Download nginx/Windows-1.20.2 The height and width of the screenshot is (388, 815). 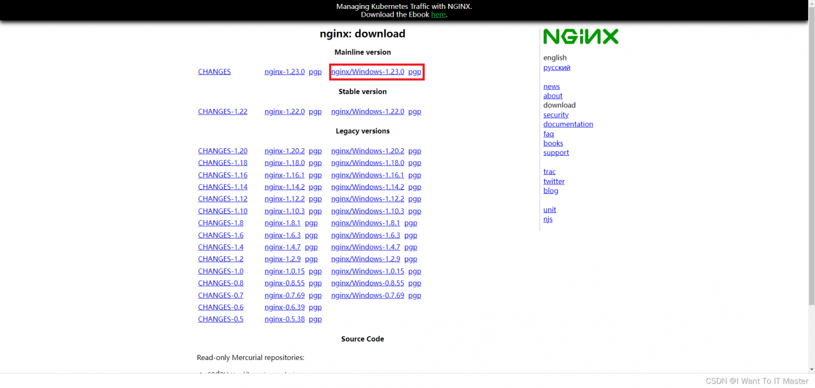tap(367, 151)
